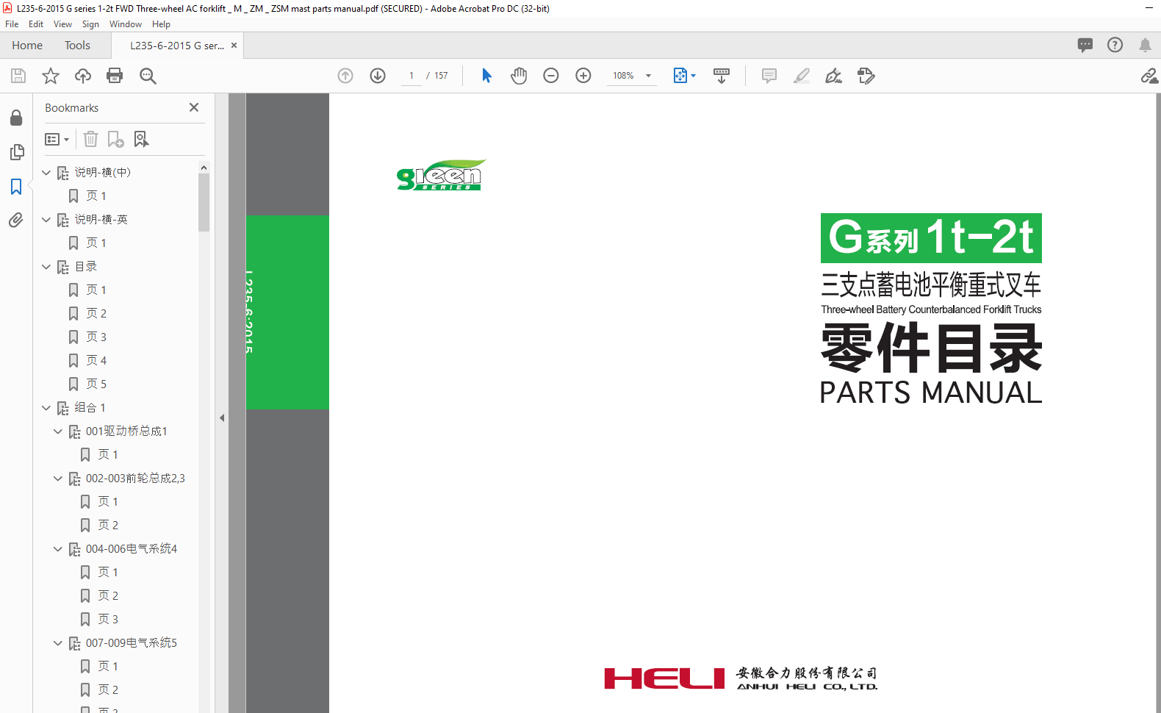The height and width of the screenshot is (713, 1161).
Task: Collapse the navigation pane with the arrow handle
Action: 222,418
